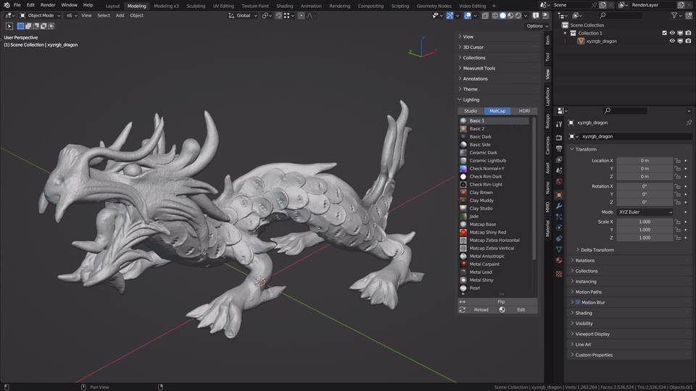Open the XYZ Euler rotation mode dropdown
696x391 pixels.
click(645, 212)
